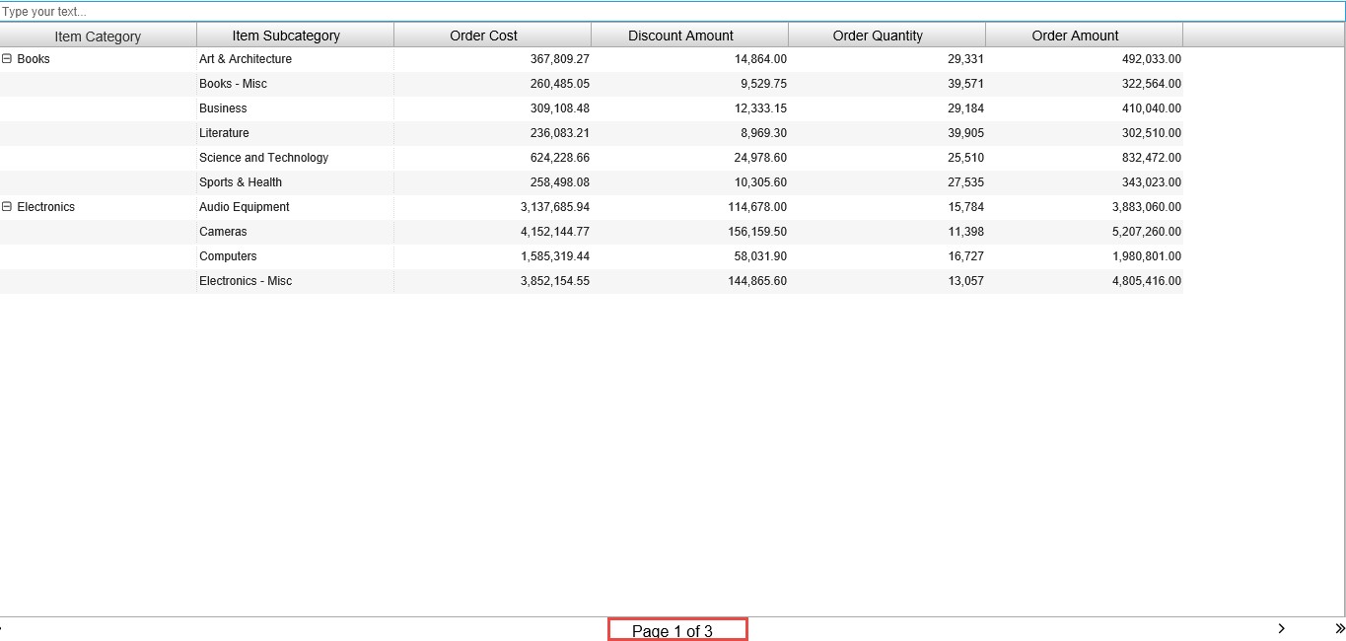Click the Order Amount column header
1346x641 pixels.
(x=1075, y=36)
